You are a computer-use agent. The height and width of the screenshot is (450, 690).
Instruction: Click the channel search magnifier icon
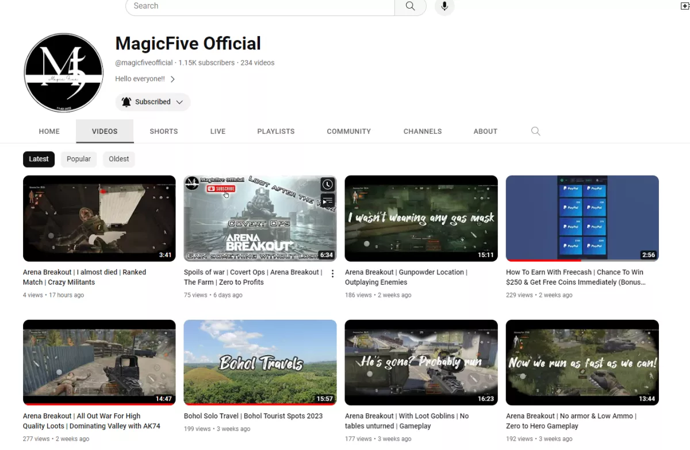click(535, 131)
